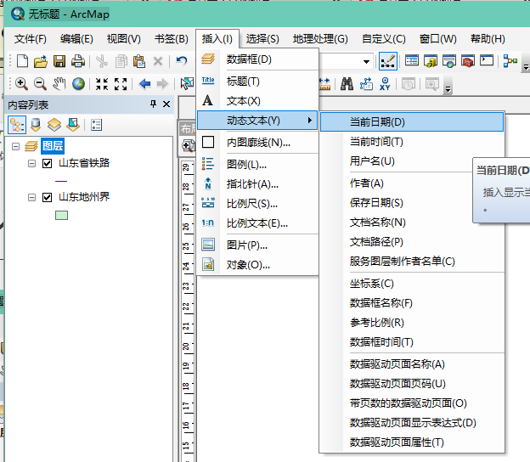Select 指北针(A)... from Insert menu
This screenshot has width=530, height=462.
click(x=257, y=184)
